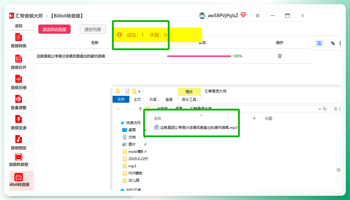Click the 清空列表 button
Image resolution: width=350 pixels, height=200 pixels.
(93, 29)
